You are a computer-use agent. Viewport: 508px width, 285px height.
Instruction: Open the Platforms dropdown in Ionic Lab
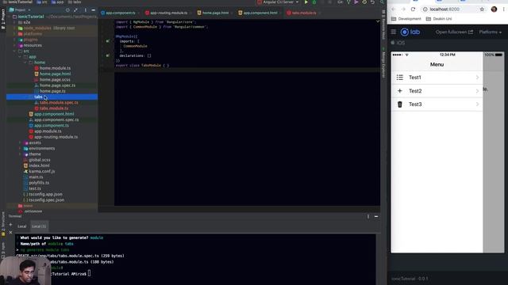click(491, 32)
